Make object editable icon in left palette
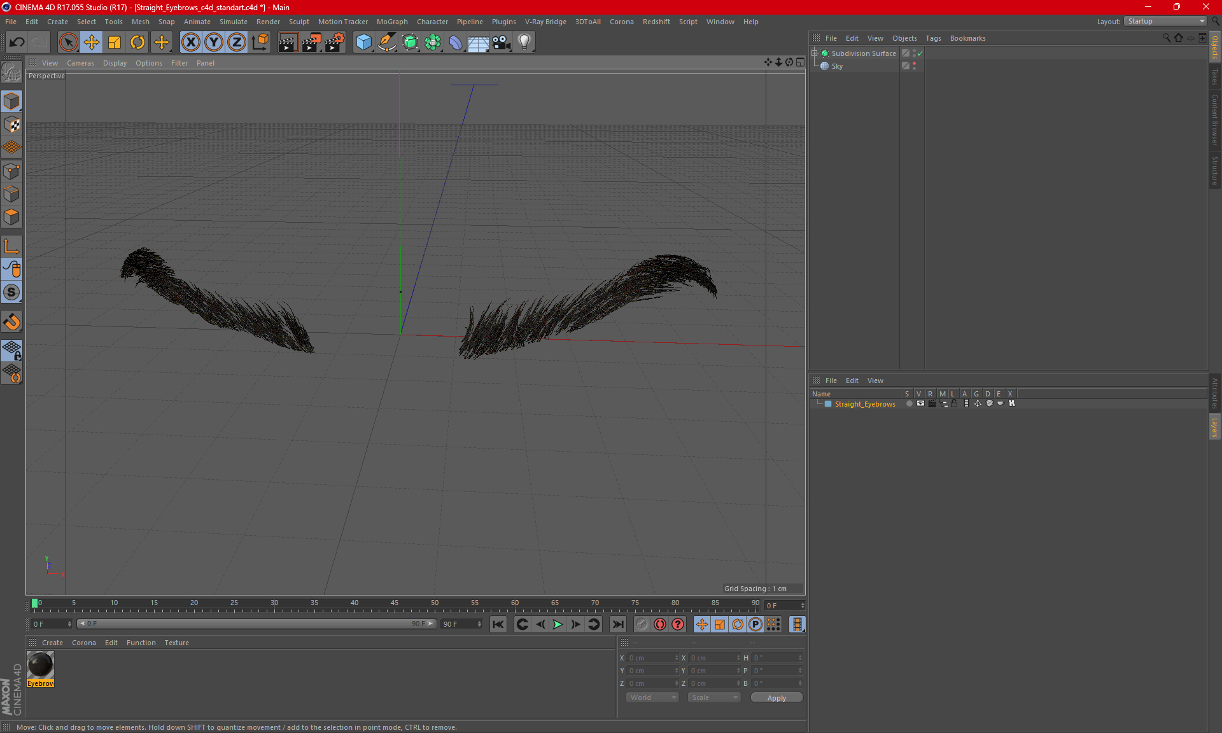The height and width of the screenshot is (733, 1222). (x=11, y=73)
